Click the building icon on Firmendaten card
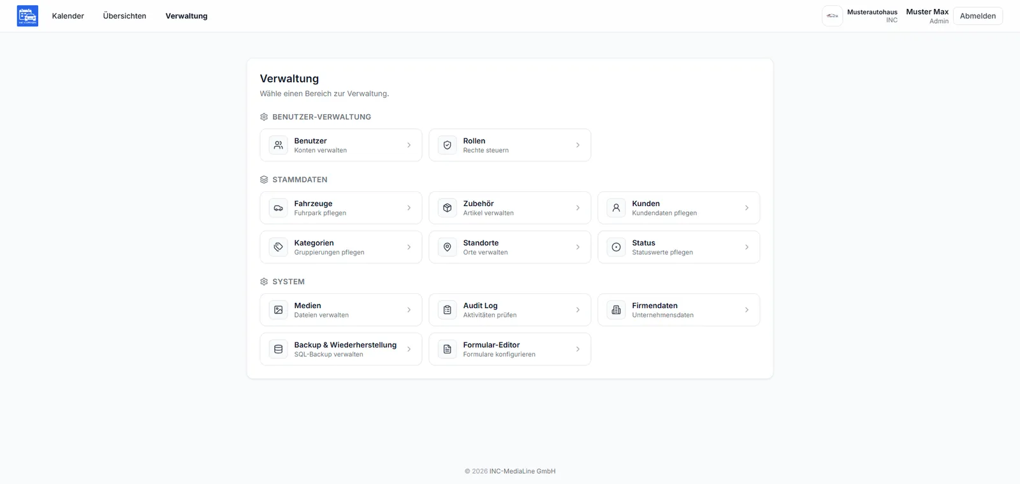 [x=616, y=310]
